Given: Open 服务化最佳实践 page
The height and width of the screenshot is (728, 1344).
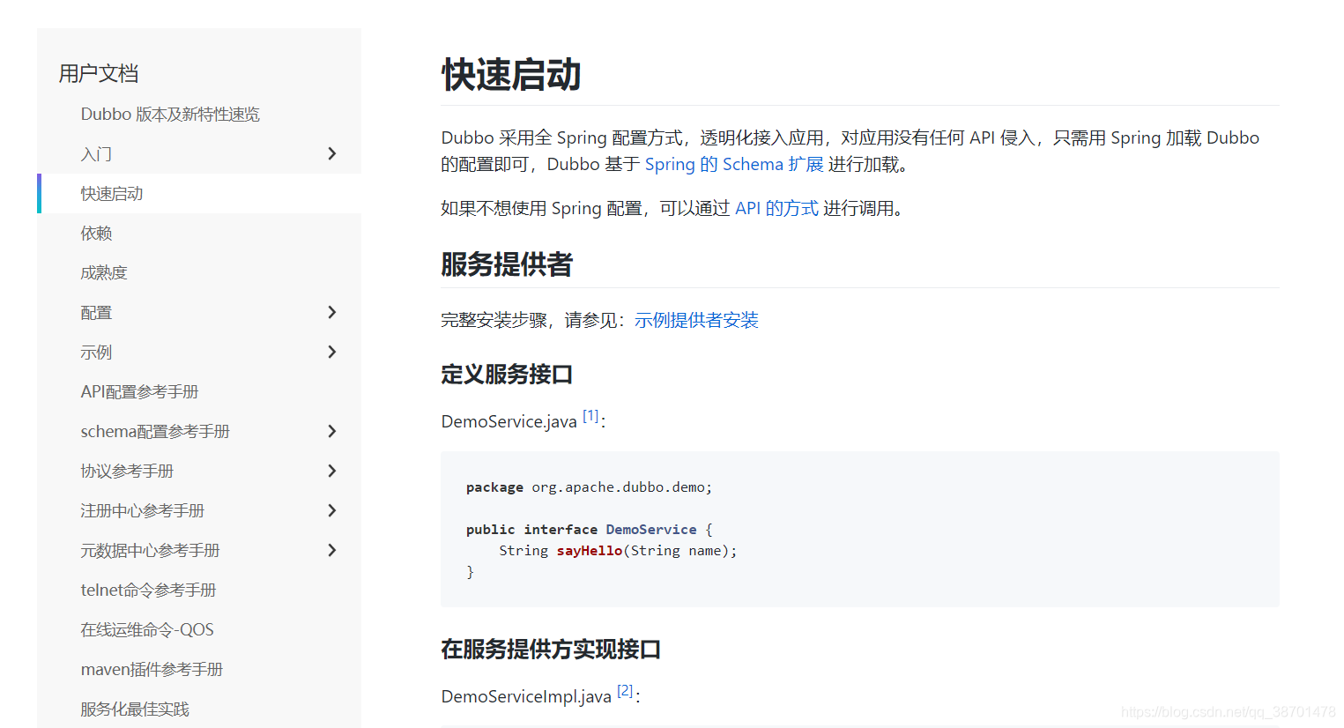Looking at the screenshot, I should [135, 709].
